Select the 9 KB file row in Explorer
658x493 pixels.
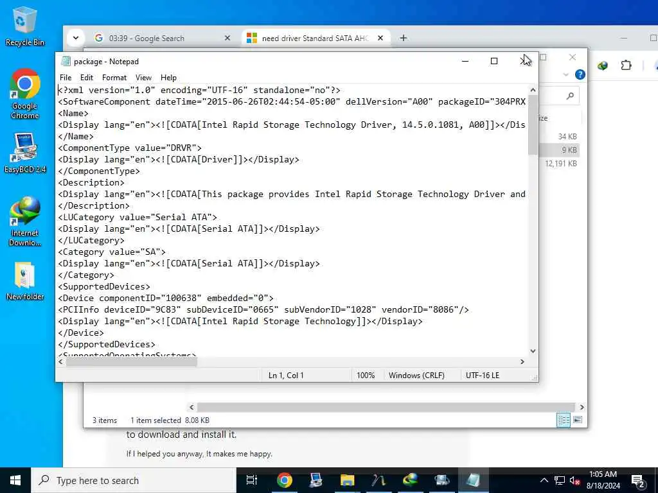560,150
